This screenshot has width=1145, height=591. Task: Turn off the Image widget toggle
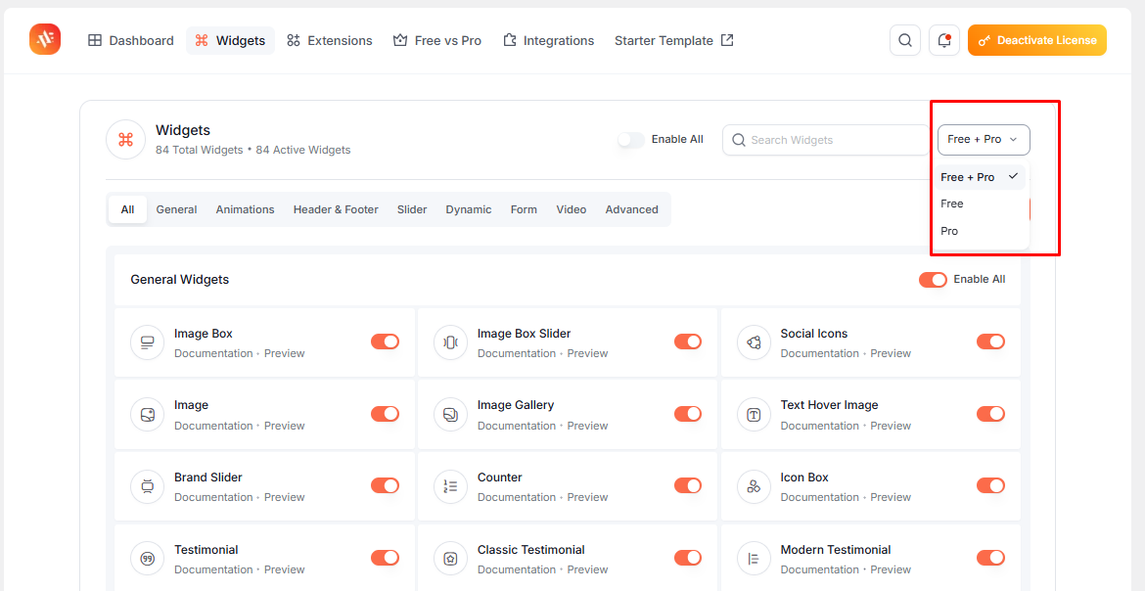[x=385, y=414]
